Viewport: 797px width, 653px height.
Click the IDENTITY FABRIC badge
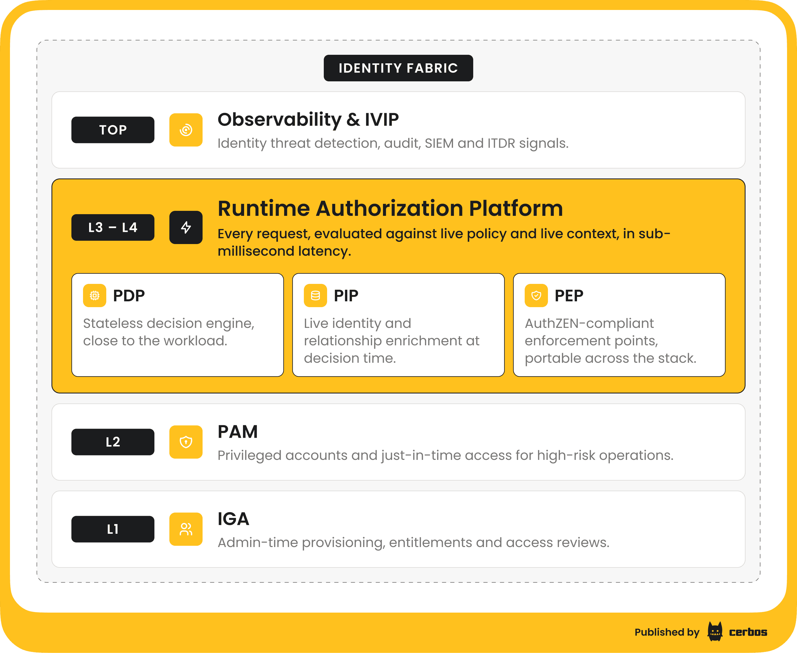tap(398, 68)
